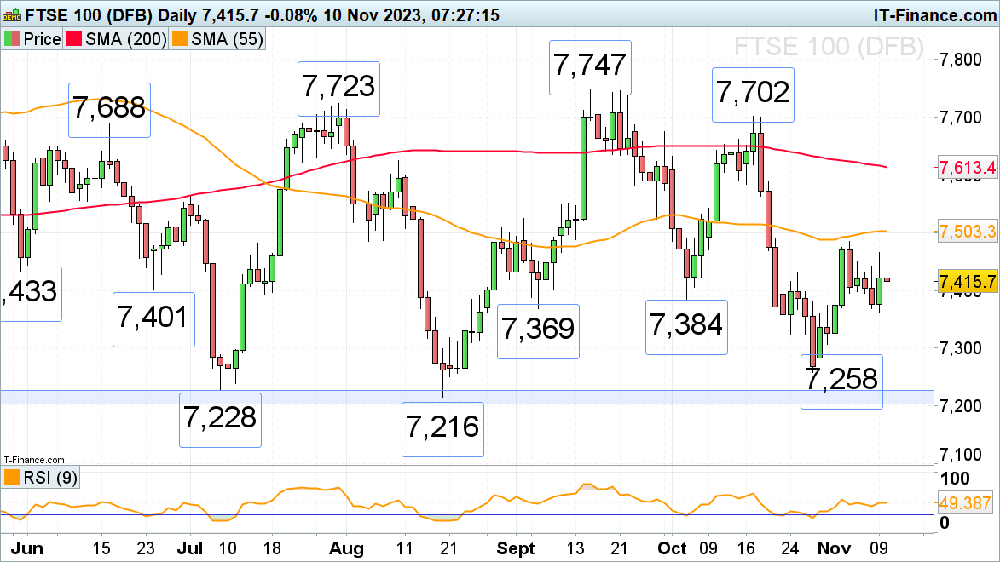Click the Jun date axis label

(x=26, y=548)
